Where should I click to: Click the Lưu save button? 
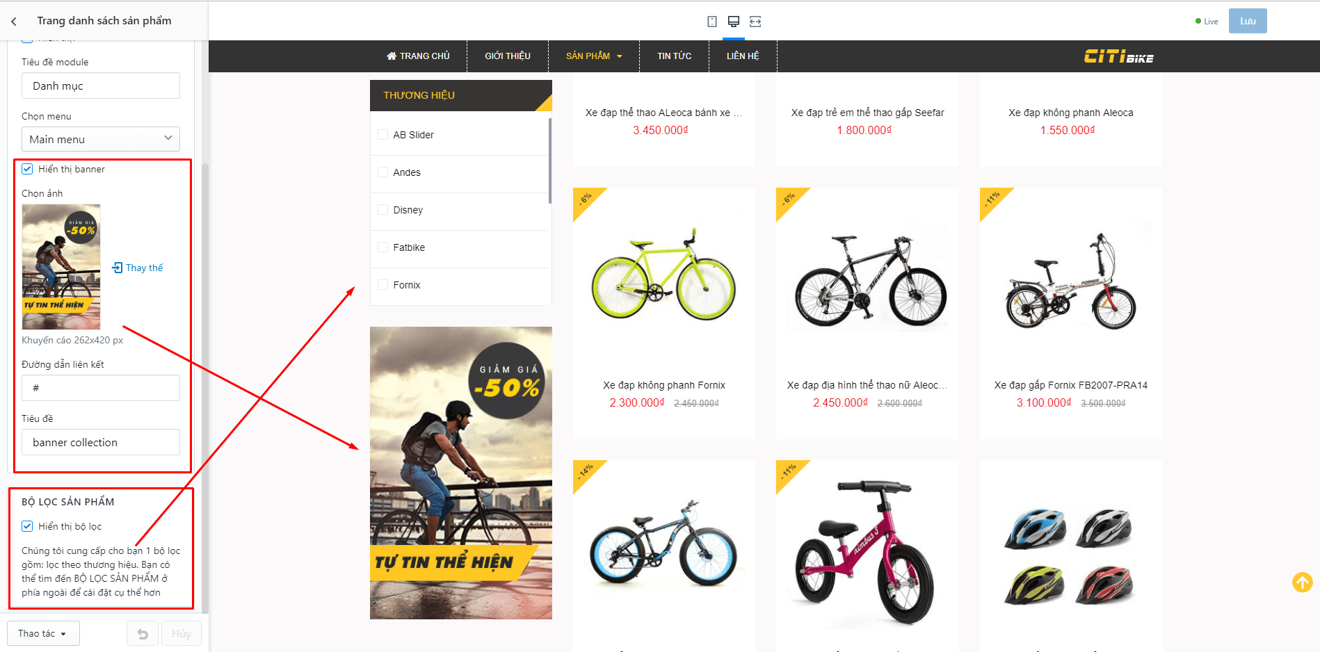pyautogui.click(x=1248, y=21)
